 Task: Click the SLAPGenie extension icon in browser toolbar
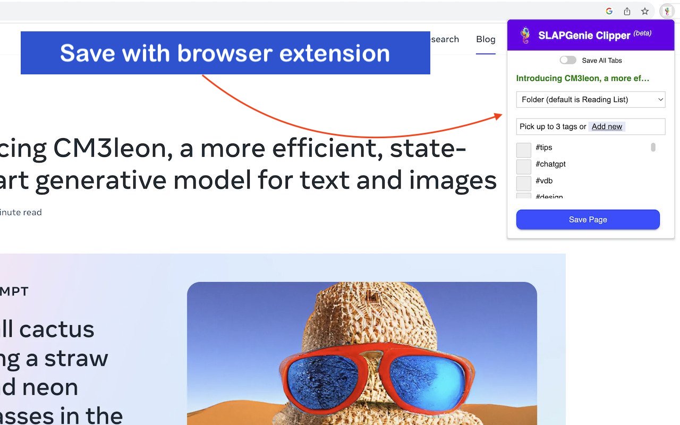coord(667,11)
